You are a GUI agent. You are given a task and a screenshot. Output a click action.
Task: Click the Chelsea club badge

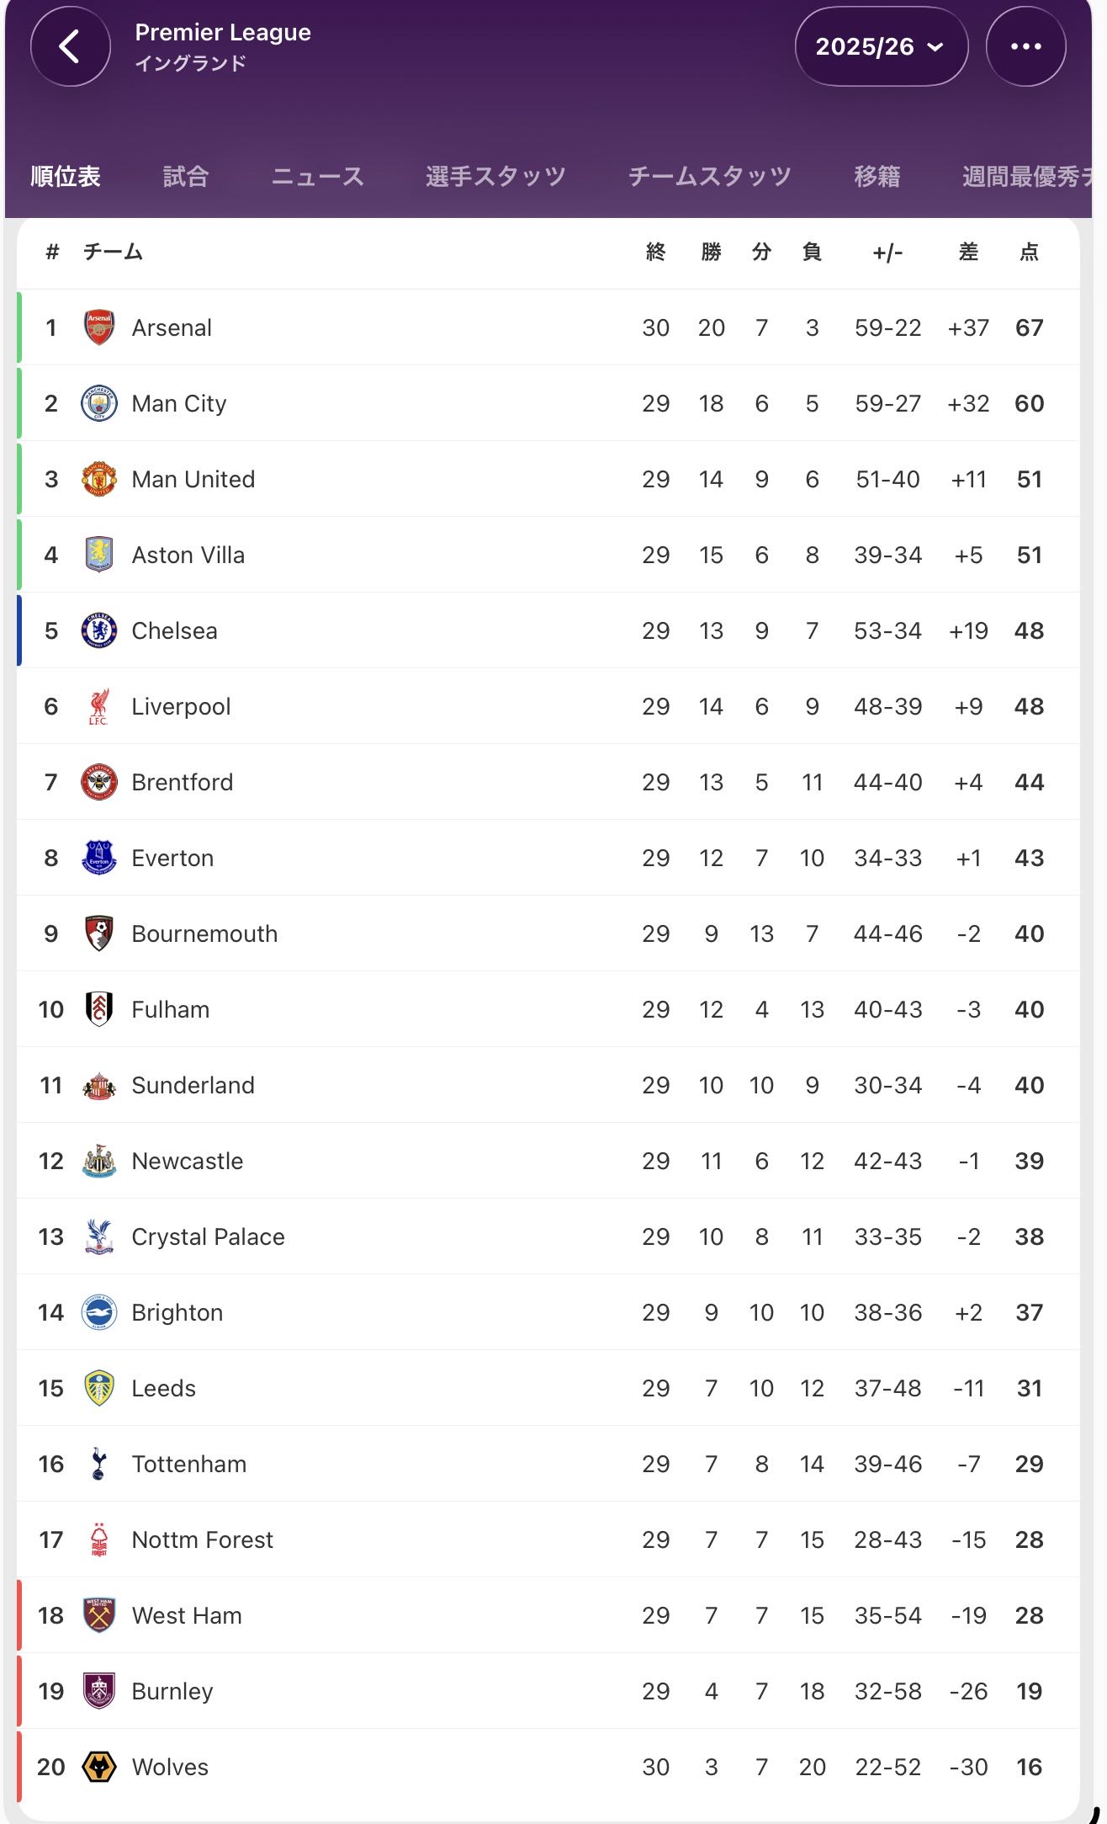(x=99, y=630)
